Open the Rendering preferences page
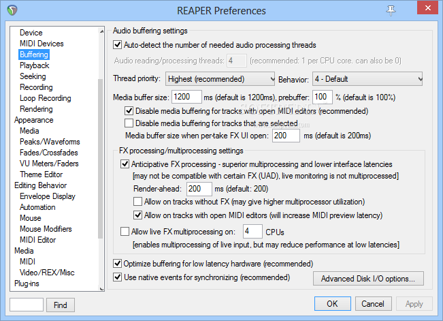 pos(36,109)
